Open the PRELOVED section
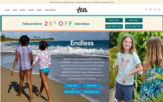The height and width of the screenshot is (102, 163). [50, 10]
